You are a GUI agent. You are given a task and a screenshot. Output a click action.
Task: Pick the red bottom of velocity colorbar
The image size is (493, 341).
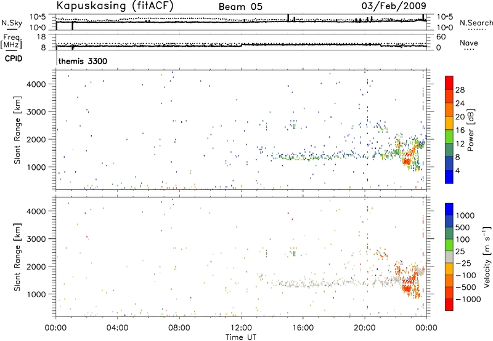(449, 305)
